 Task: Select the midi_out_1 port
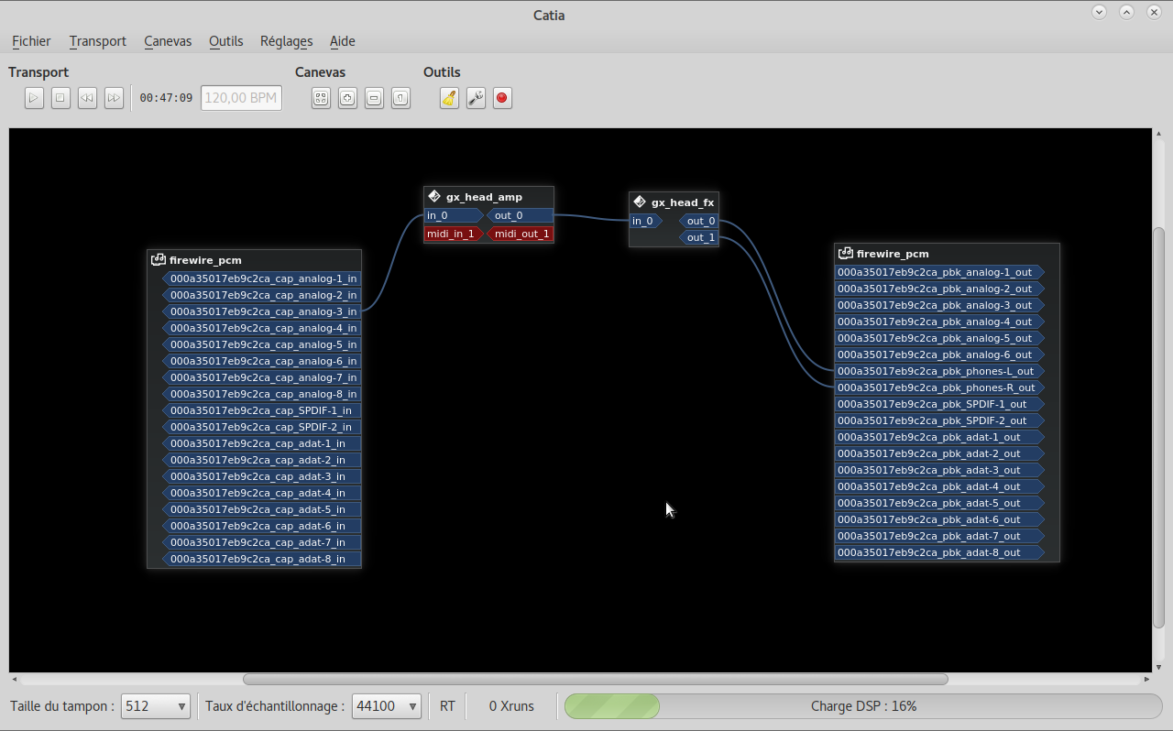tap(520, 235)
